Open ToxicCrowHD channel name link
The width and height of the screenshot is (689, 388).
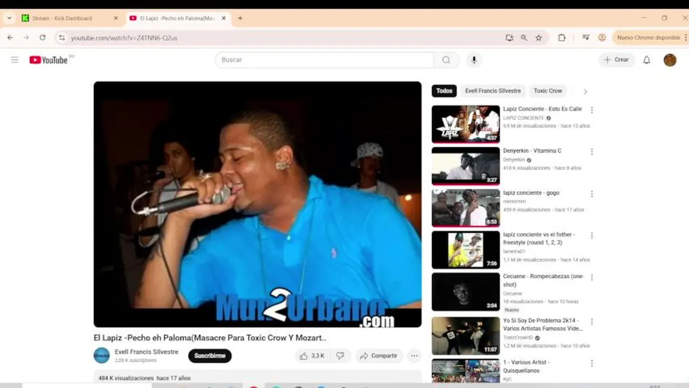(518, 338)
